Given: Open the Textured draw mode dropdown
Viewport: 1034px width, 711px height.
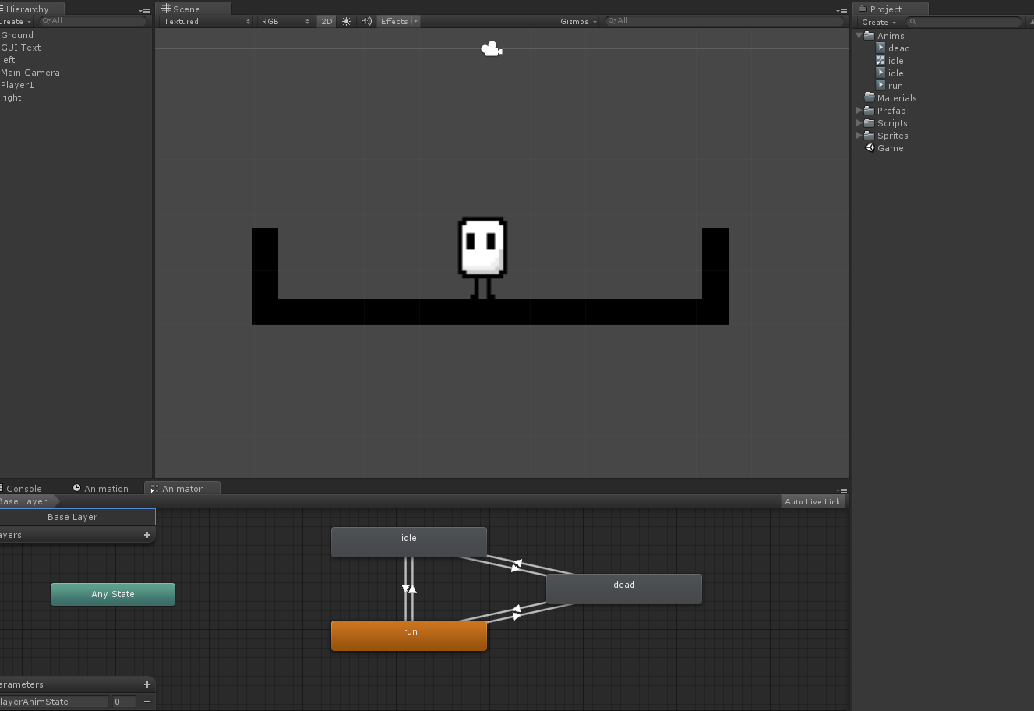Looking at the screenshot, I should point(206,22).
